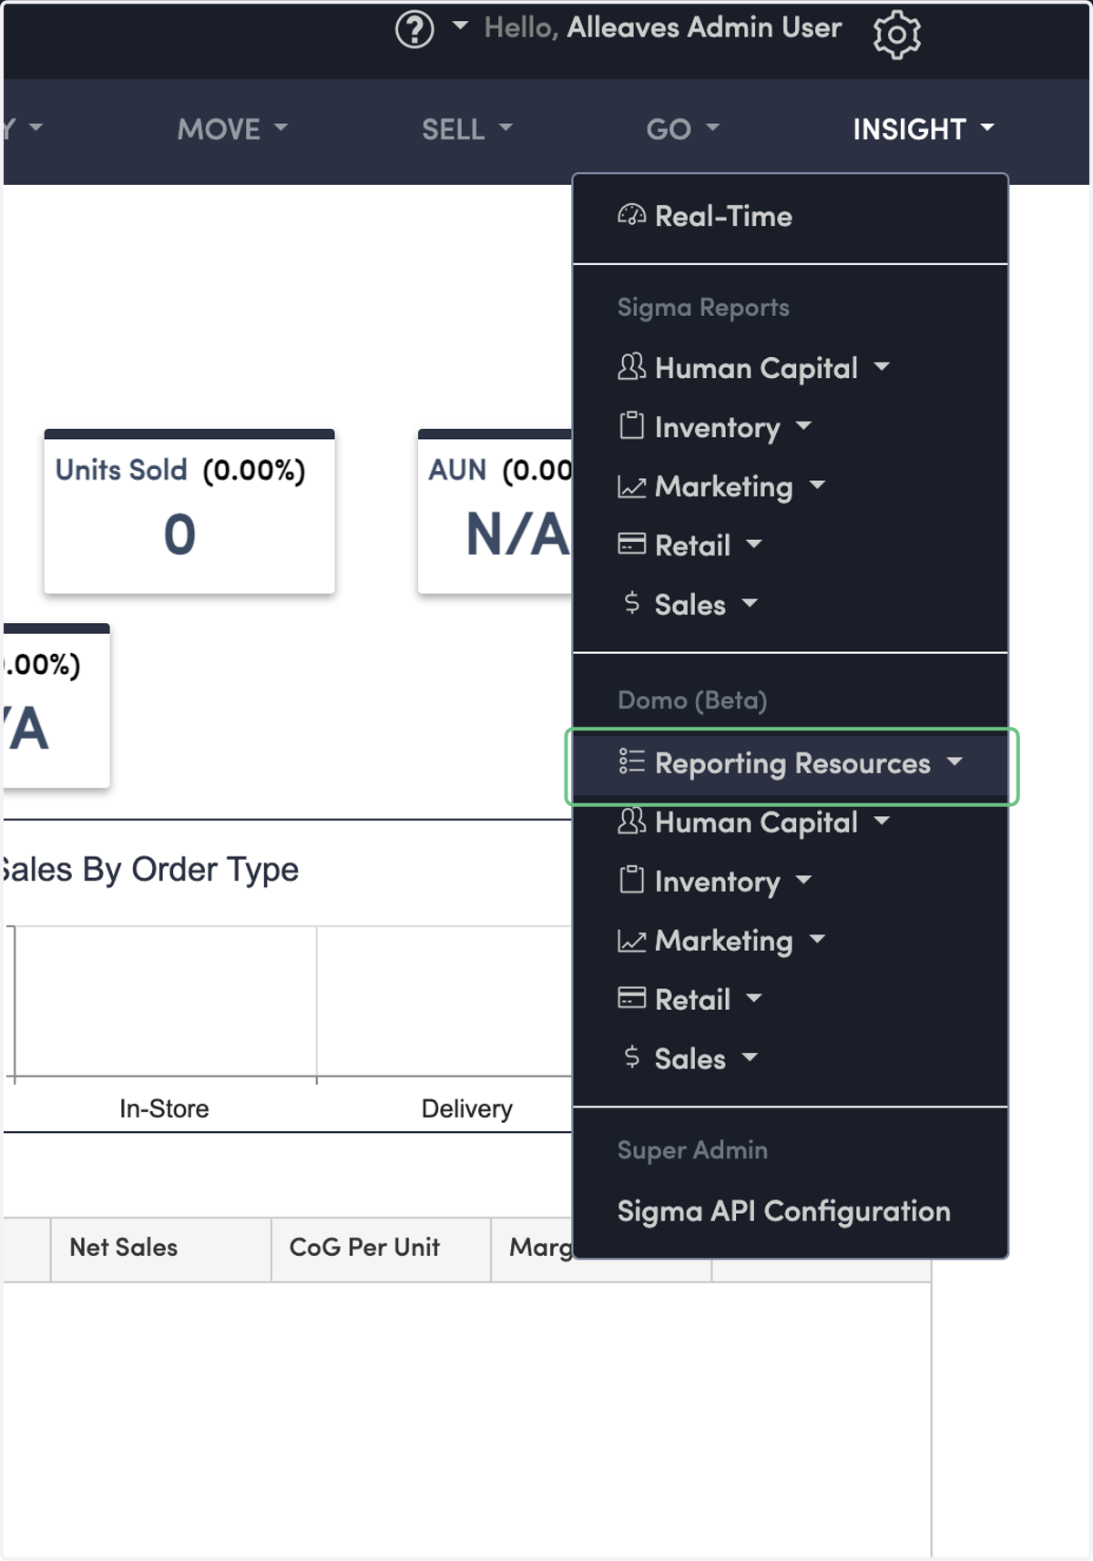Click the Real-Time gauge icon

(631, 215)
